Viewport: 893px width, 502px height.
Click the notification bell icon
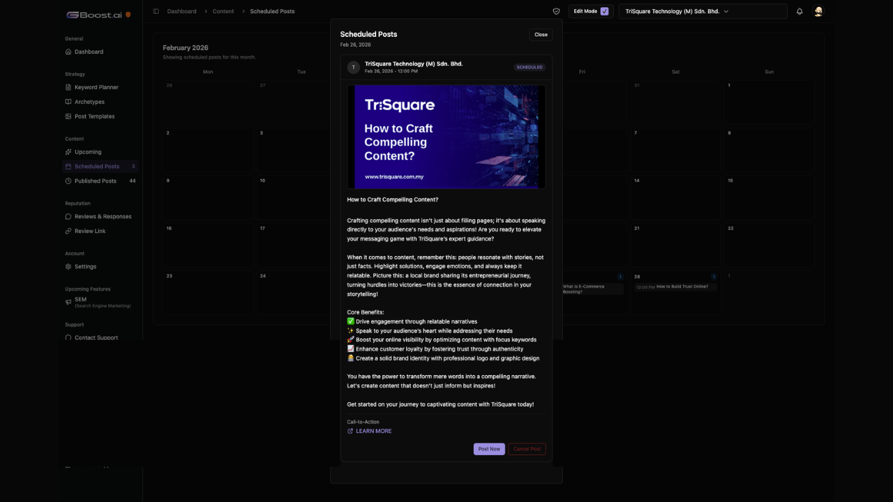coord(800,11)
